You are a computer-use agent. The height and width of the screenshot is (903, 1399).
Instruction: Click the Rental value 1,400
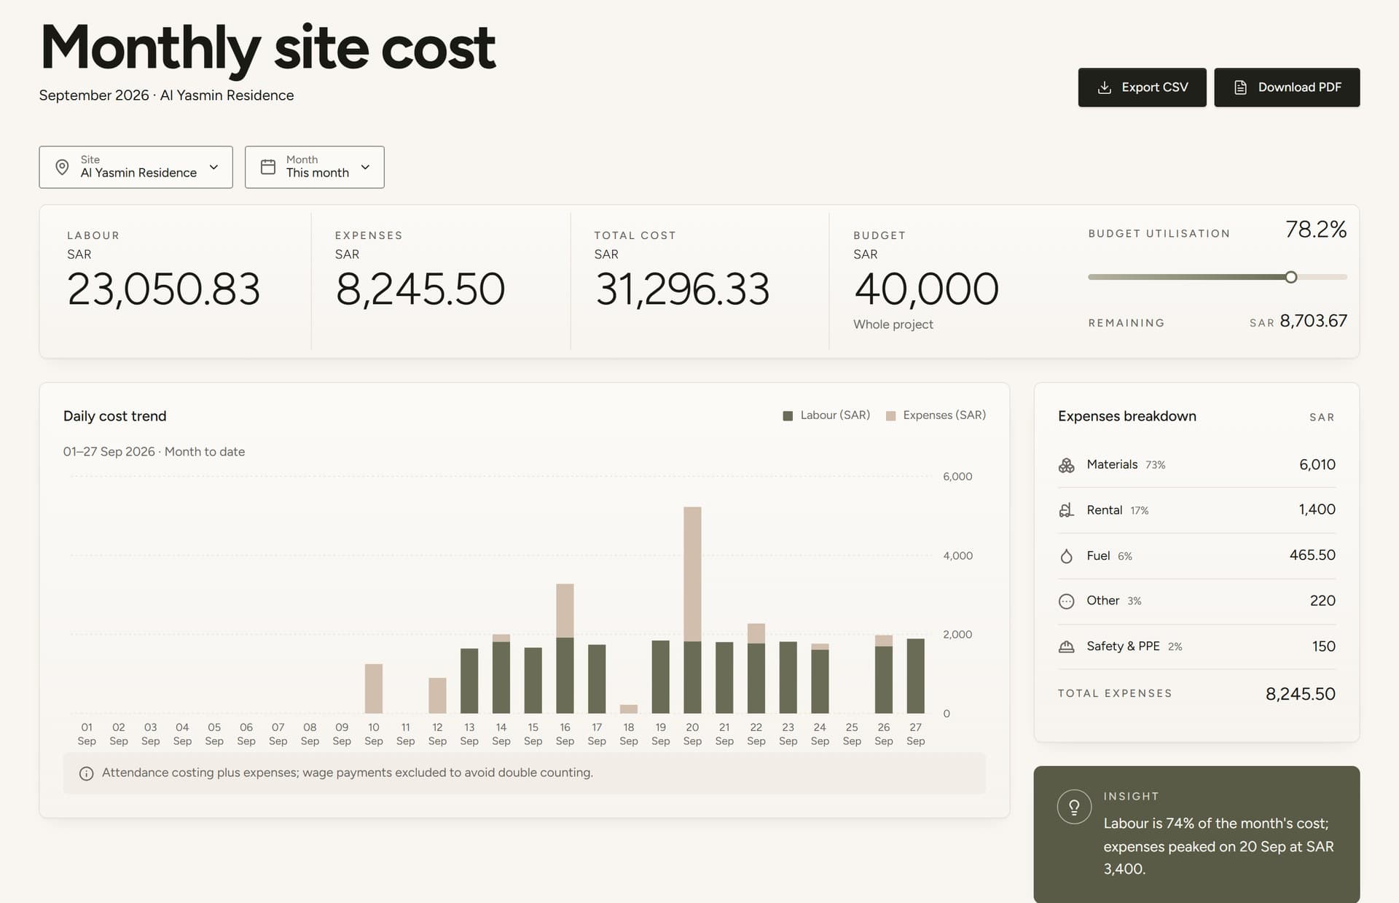click(x=1317, y=509)
